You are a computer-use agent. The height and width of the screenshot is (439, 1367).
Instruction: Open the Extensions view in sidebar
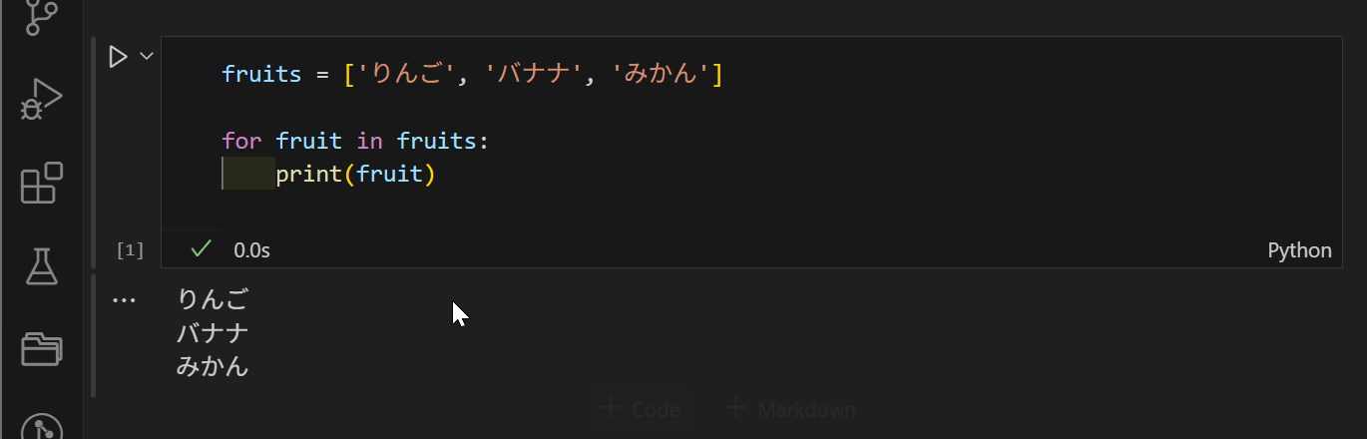pyautogui.click(x=41, y=184)
